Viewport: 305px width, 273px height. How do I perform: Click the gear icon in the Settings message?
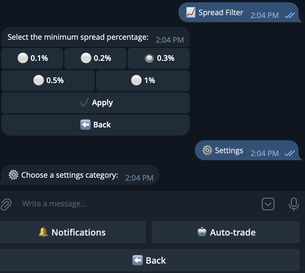pyautogui.click(x=208, y=150)
